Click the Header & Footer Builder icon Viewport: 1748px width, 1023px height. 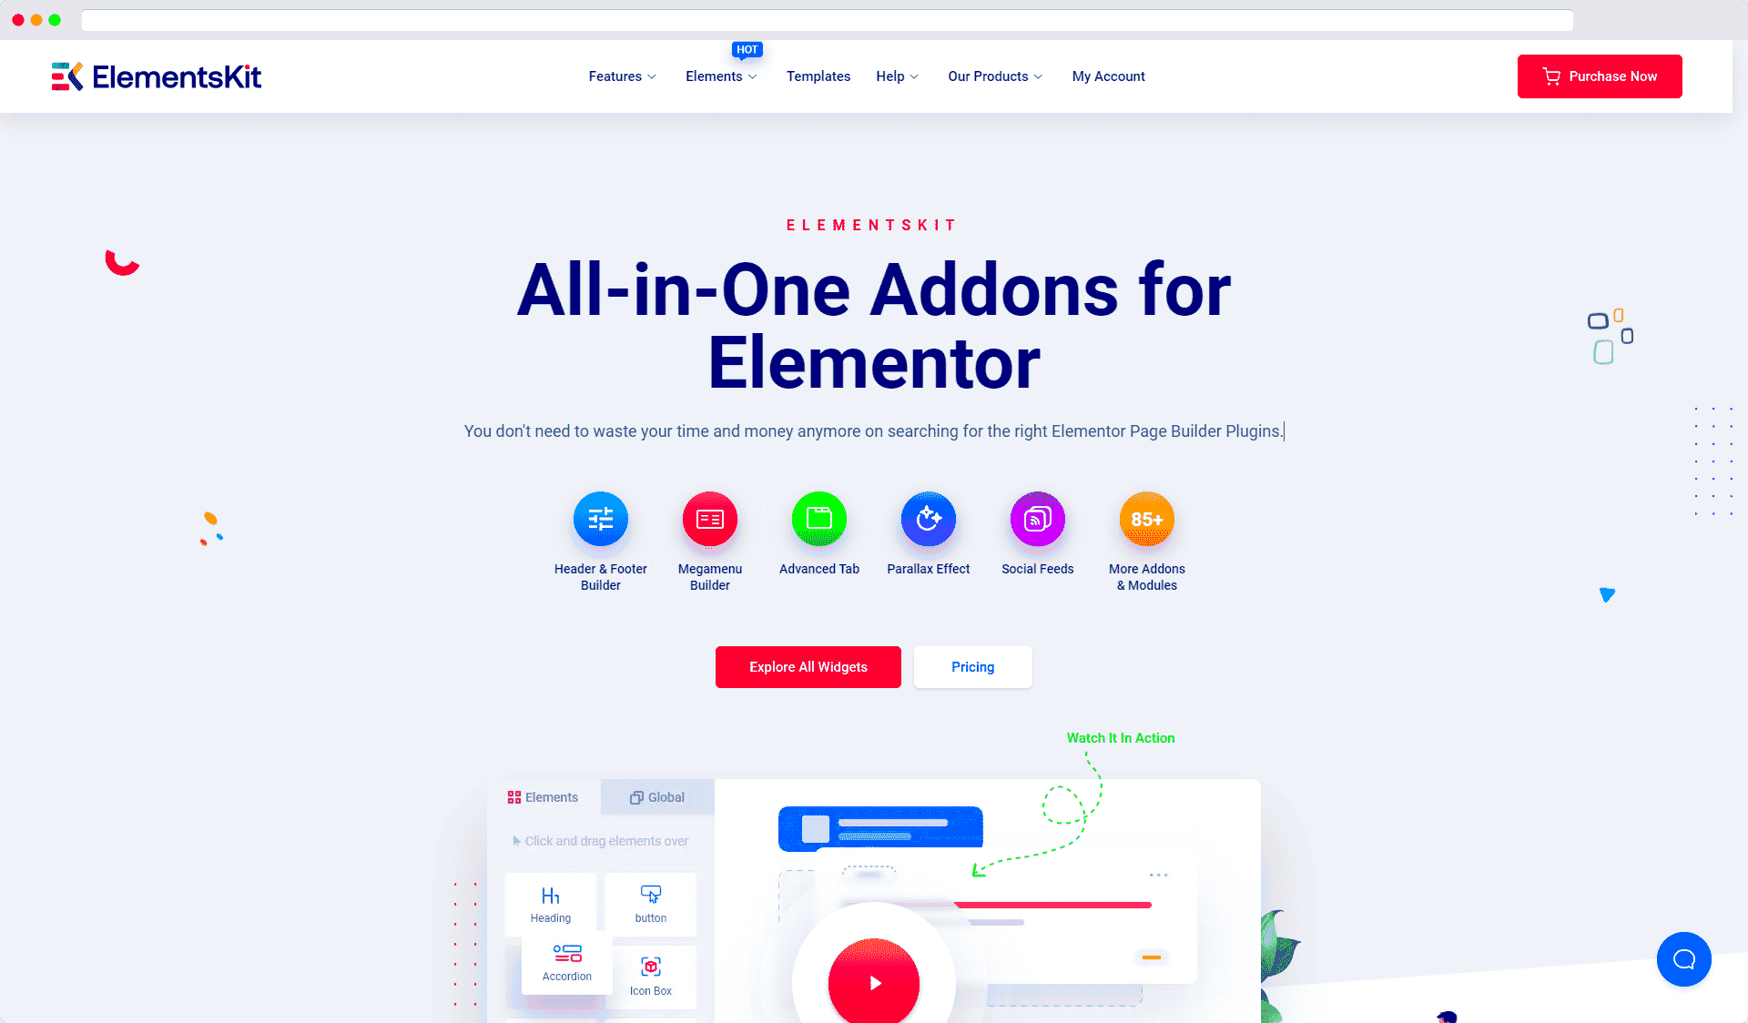601,519
